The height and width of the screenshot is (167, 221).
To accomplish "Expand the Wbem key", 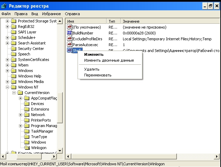I will (x=7, y=65).
